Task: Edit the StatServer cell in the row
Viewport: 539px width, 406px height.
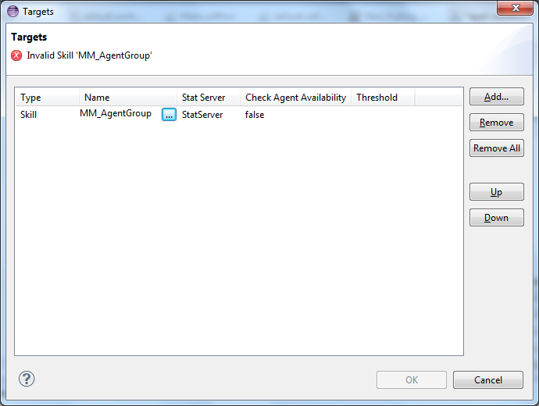Action: 202,115
